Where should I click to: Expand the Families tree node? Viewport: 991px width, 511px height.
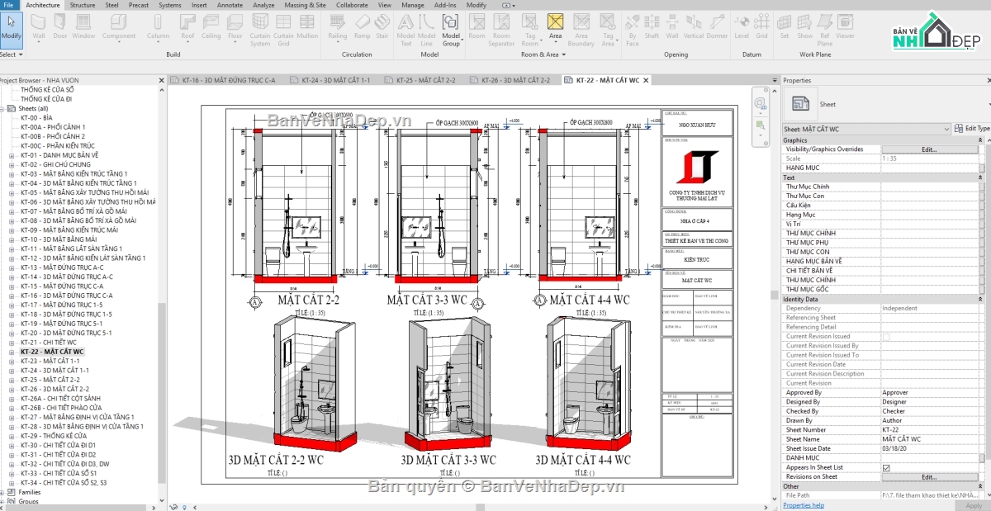tap(2, 492)
